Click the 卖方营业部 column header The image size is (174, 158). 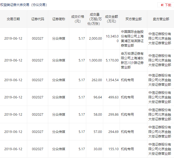coord(161,19)
